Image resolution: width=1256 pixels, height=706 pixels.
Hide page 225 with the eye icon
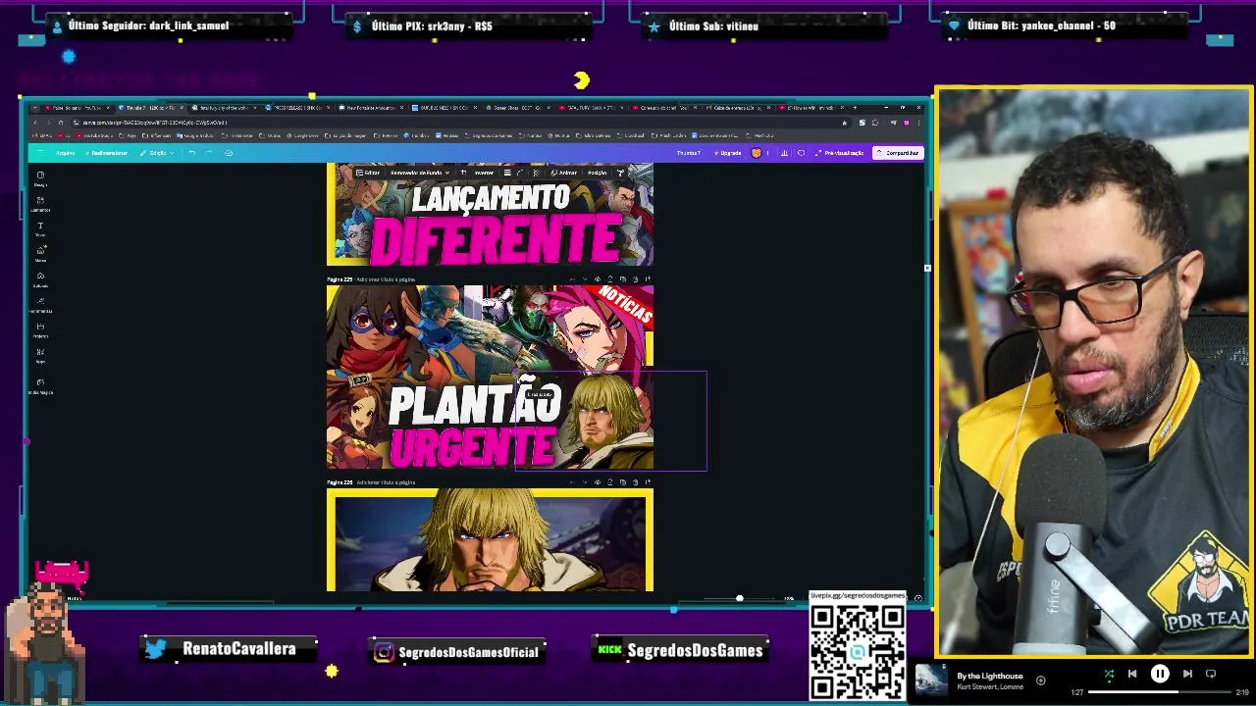click(x=598, y=278)
